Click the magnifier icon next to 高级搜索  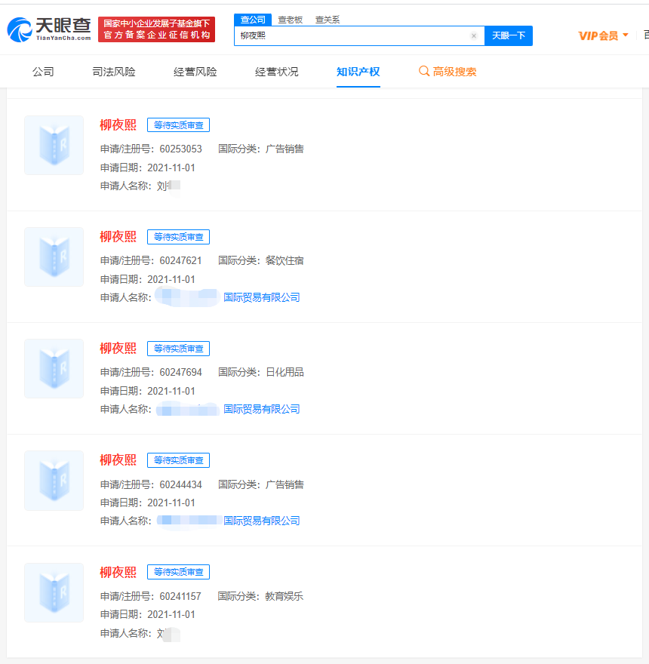click(424, 71)
